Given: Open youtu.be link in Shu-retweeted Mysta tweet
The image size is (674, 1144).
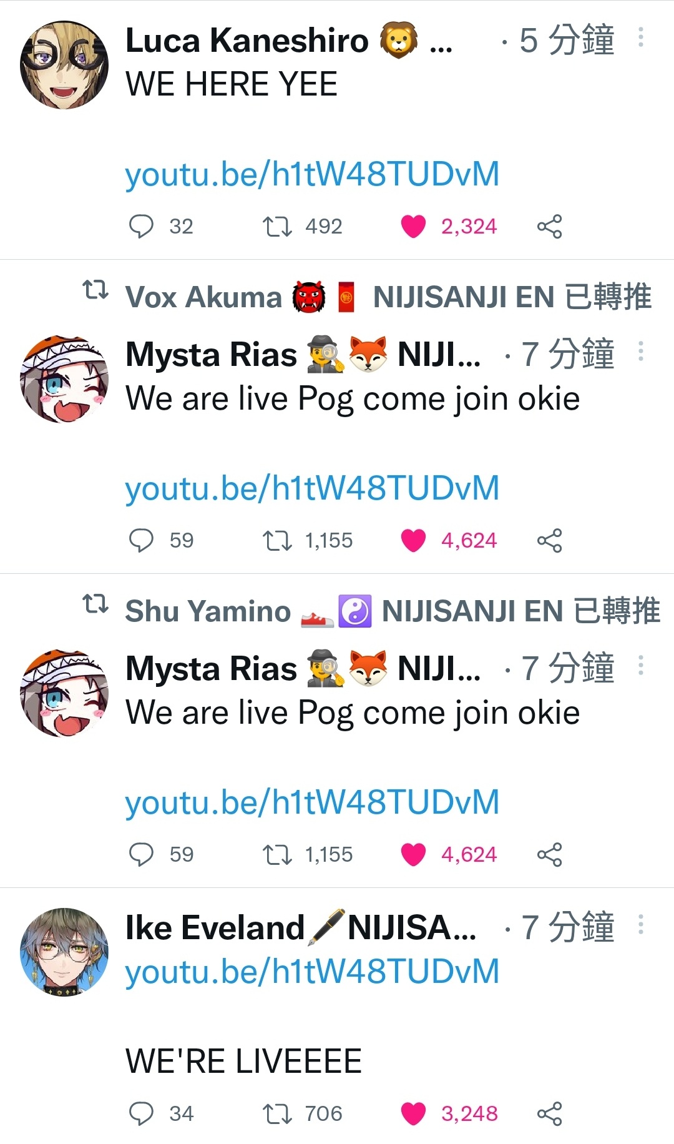Looking at the screenshot, I should [x=312, y=802].
